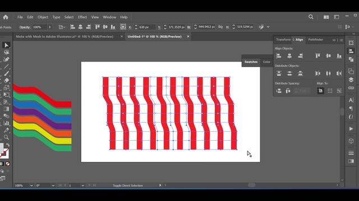359x201 pixels.
Task: Open the View menu
Action: click(95, 17)
